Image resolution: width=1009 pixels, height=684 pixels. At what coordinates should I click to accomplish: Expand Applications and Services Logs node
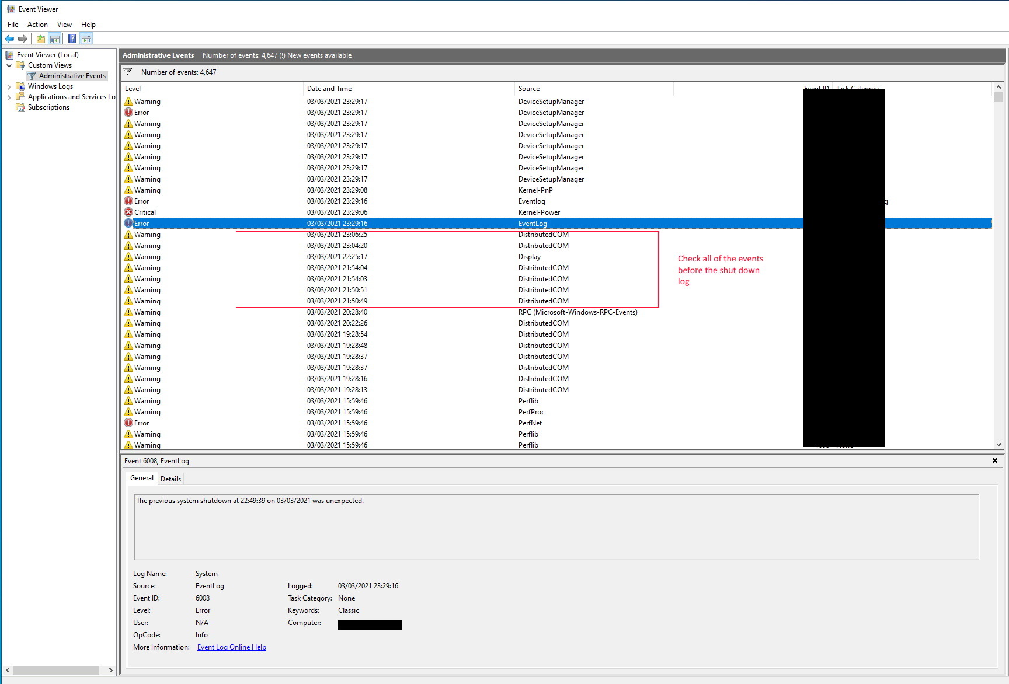(x=9, y=97)
